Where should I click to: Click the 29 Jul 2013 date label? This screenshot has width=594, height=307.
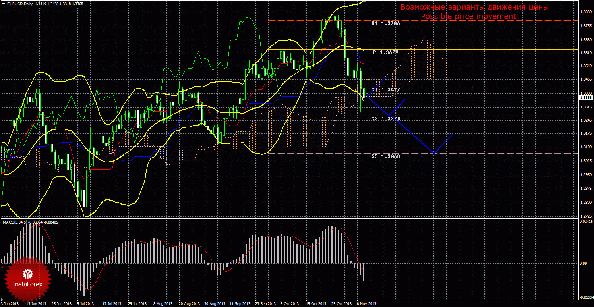[x=137, y=304]
